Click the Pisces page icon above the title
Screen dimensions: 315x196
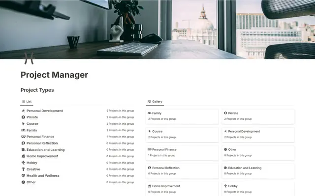29,58
